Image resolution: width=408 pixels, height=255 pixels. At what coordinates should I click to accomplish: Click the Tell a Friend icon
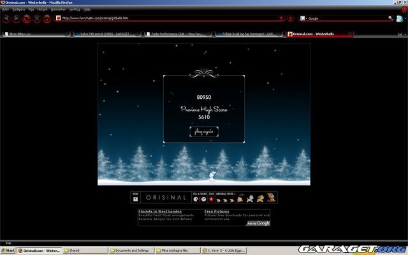pos(199,198)
